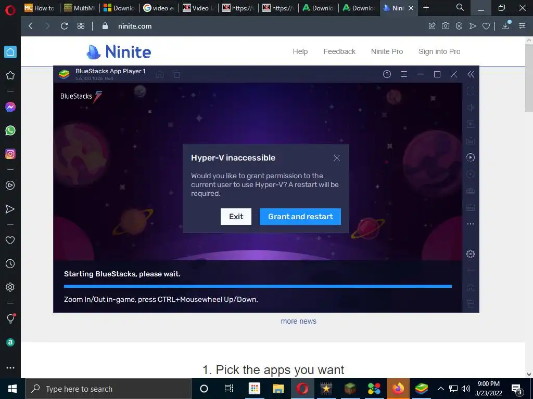Viewport: 533px width, 399px height.
Task: Open Opera sidebar player icon
Action: (x=10, y=185)
